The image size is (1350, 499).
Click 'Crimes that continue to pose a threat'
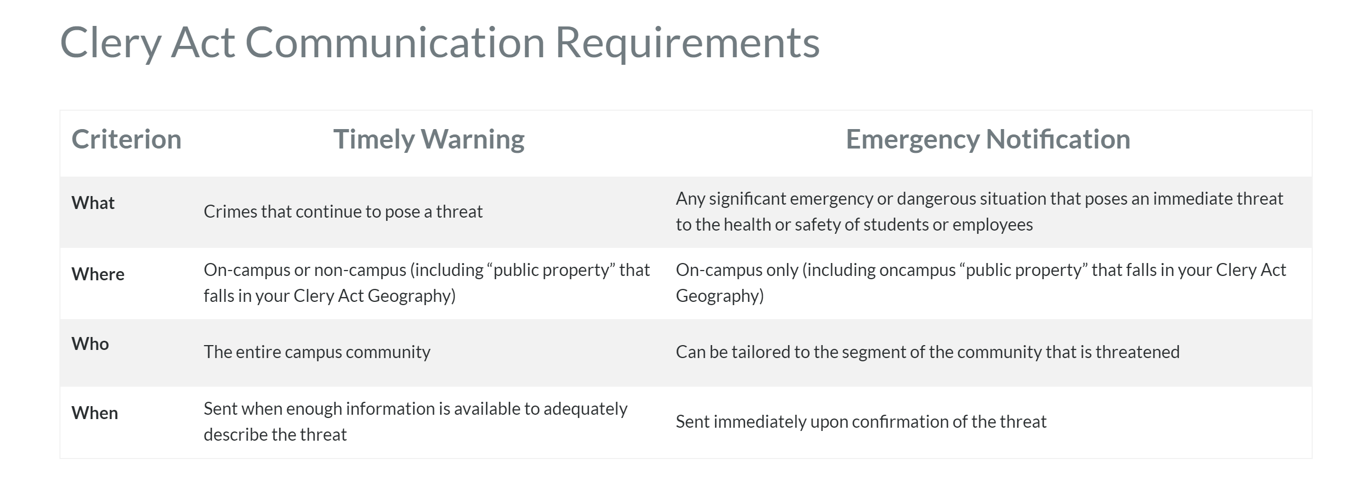coord(343,212)
